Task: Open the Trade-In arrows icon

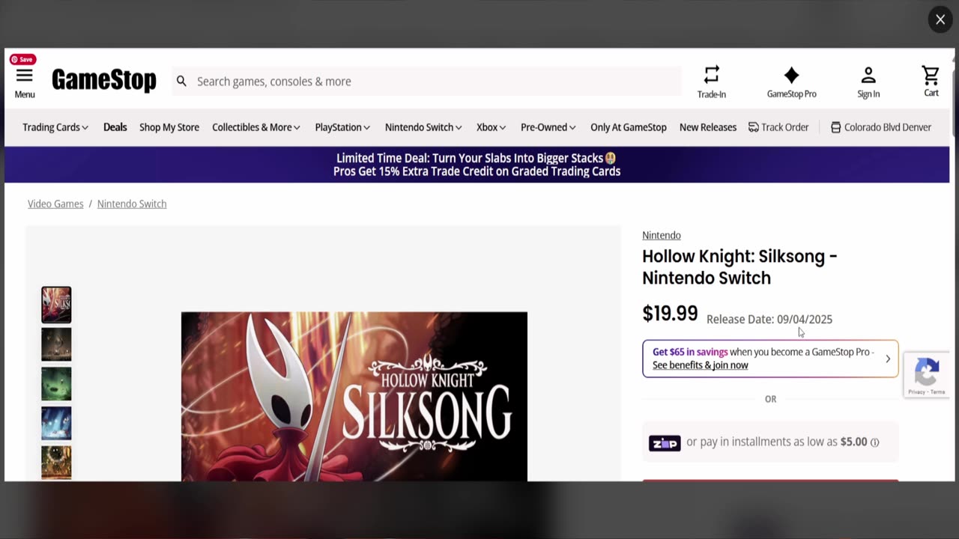Action: (x=712, y=74)
